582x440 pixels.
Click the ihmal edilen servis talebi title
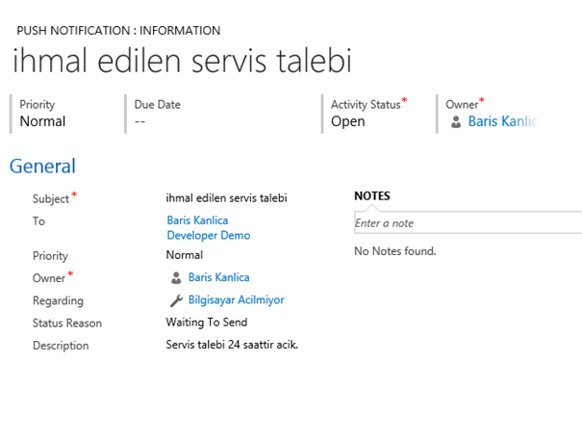point(182,61)
